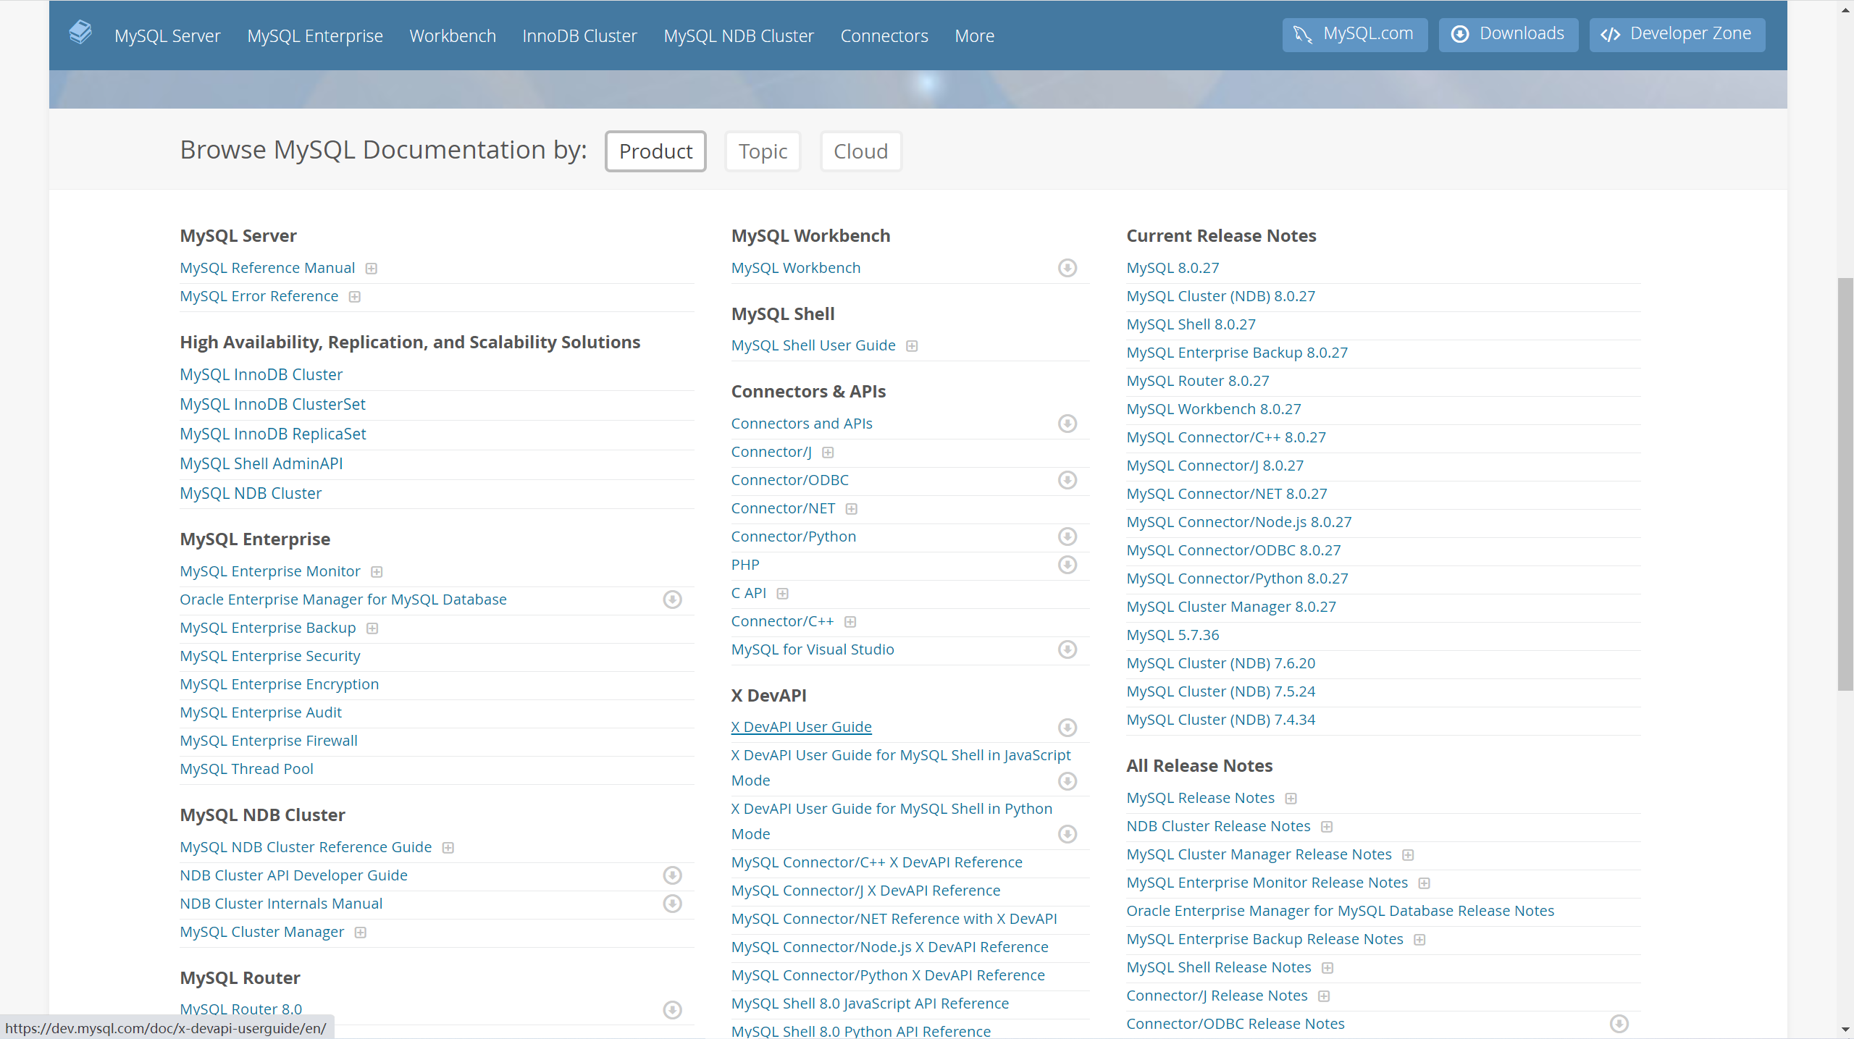Expand MySQL Shell User Guide versions
Screen dimensions: 1854x1039
(913, 346)
